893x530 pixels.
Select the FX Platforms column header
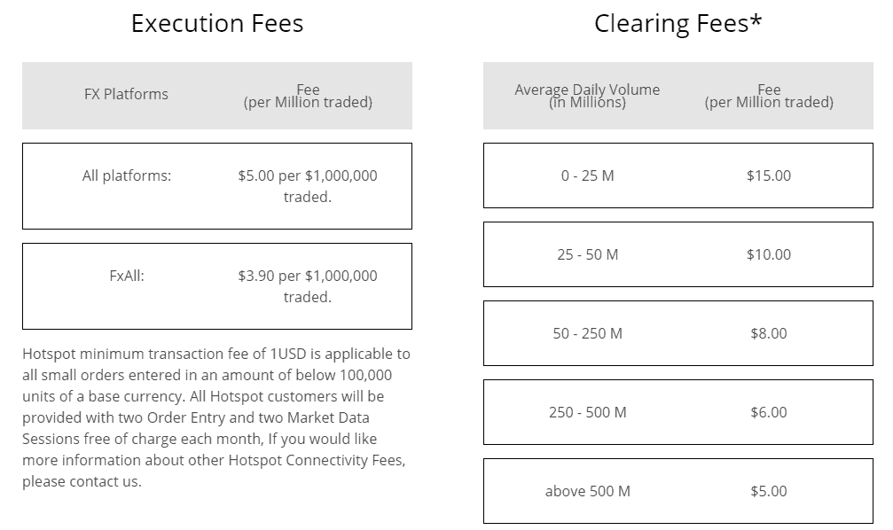[x=126, y=94]
